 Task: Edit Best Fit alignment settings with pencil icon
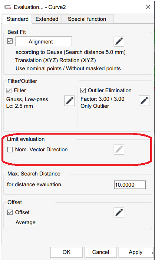pos(119,41)
